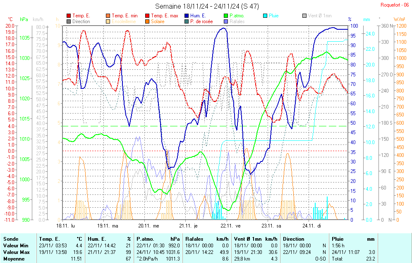412x263 pixels.
Task: Click the teal P. de rosée legend swatch
Action: (x=187, y=21)
